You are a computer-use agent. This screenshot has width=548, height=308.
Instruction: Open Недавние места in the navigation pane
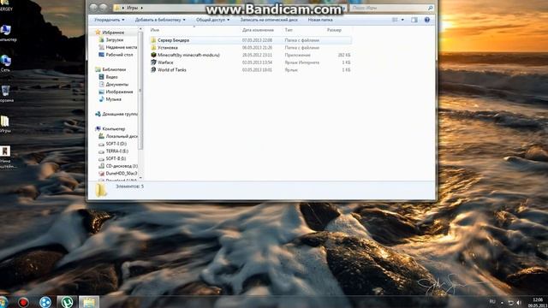click(x=122, y=47)
